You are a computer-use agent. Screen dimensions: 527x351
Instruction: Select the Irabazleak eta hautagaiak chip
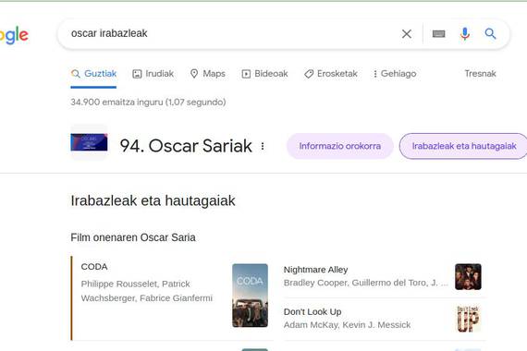pos(464,146)
